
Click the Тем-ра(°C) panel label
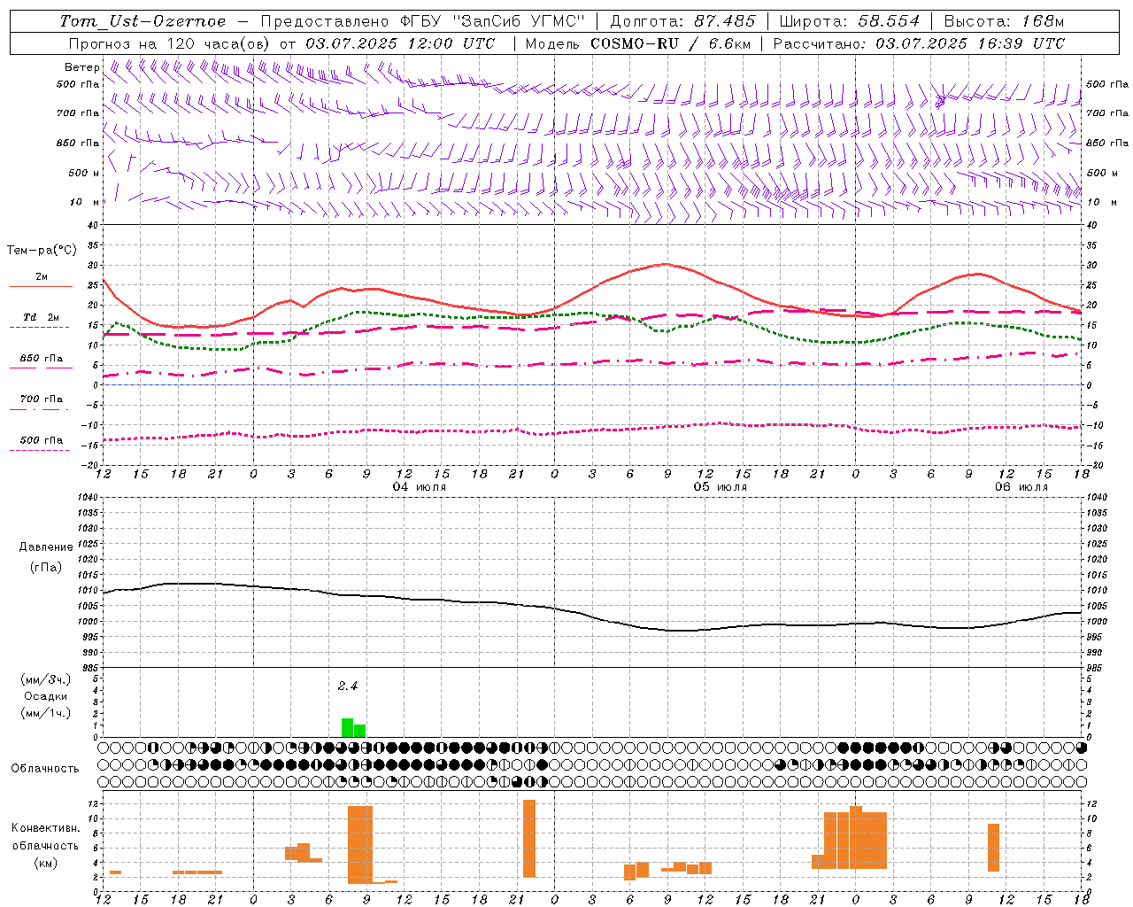click(42, 251)
